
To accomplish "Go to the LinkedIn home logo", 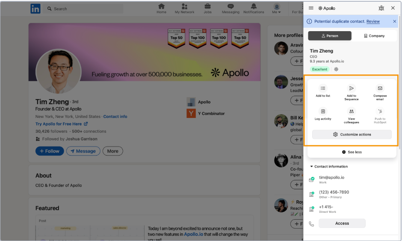I will click(x=35, y=9).
